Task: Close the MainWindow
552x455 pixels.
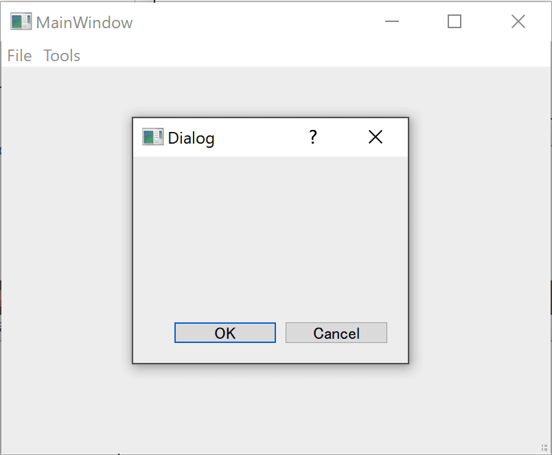Action: tap(518, 22)
